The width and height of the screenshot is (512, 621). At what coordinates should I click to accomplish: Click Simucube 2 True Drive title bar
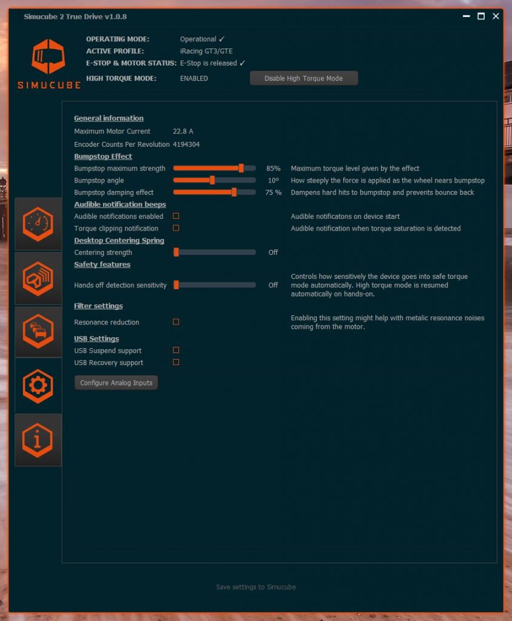(75, 16)
